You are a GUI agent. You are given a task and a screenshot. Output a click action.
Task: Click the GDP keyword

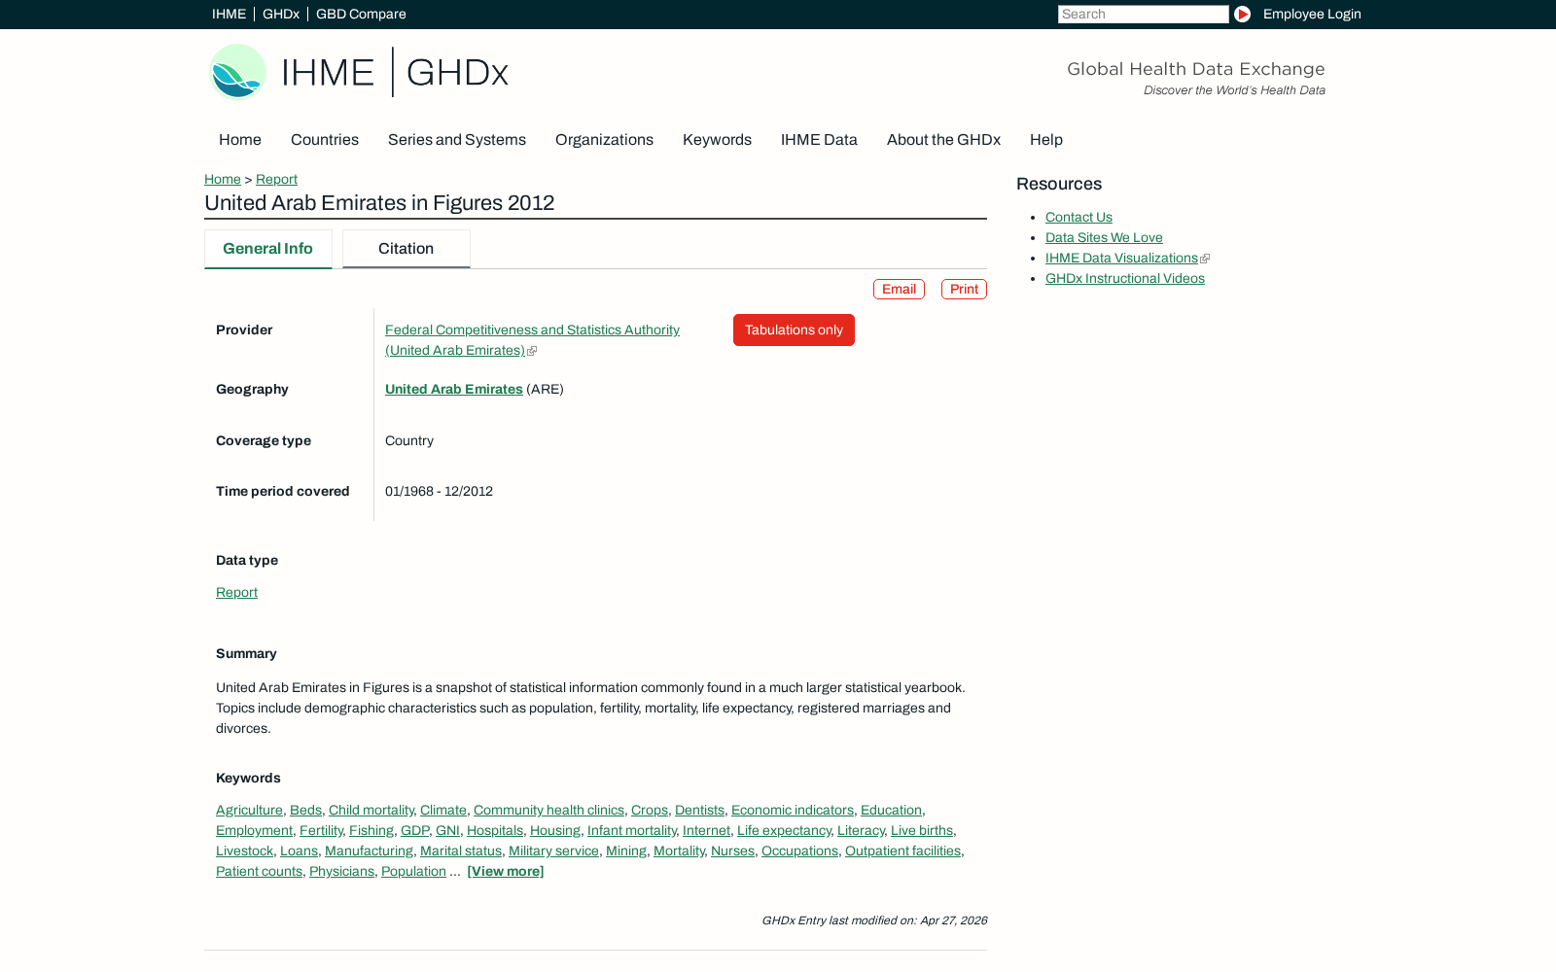(x=414, y=830)
